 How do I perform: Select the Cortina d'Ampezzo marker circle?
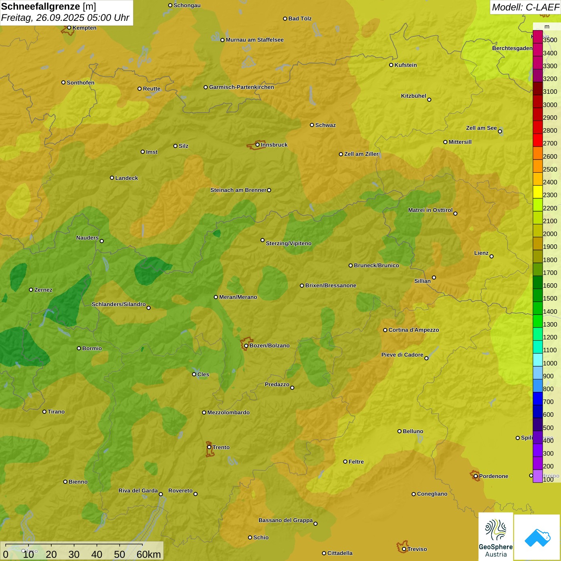point(385,330)
